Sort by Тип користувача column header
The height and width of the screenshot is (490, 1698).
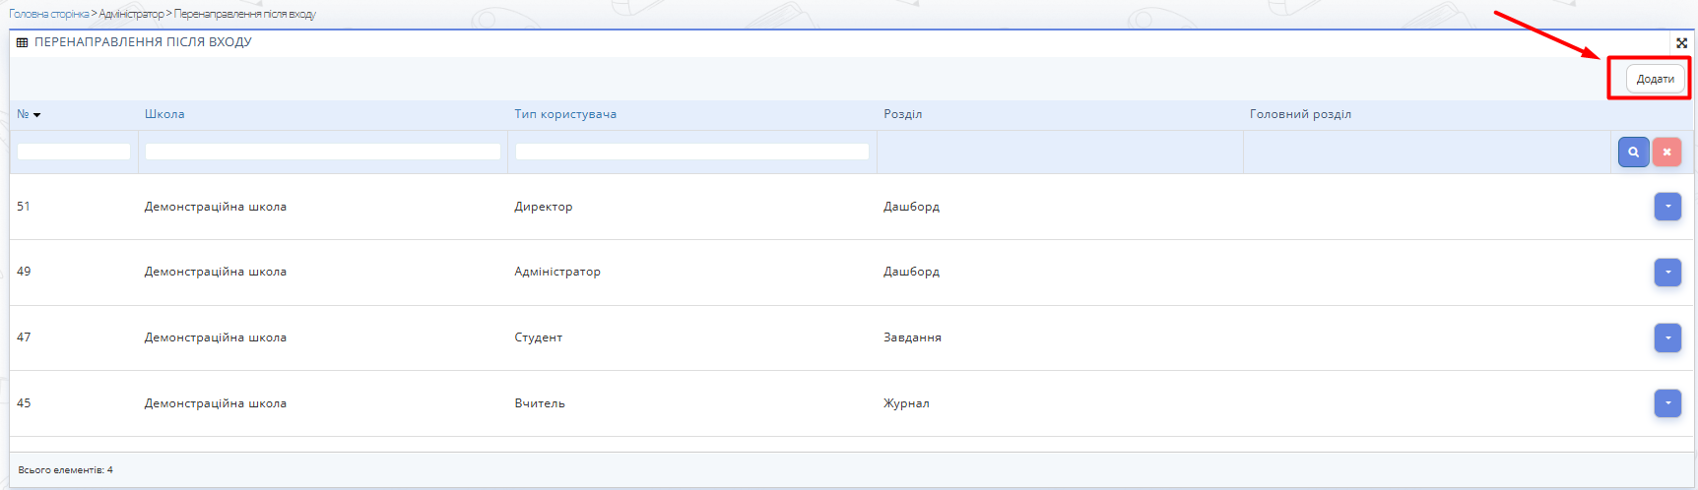[565, 114]
